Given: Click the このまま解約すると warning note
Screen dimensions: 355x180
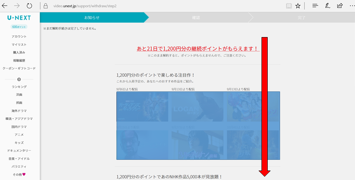Looking at the screenshot, I should pyautogui.click(x=197, y=56).
